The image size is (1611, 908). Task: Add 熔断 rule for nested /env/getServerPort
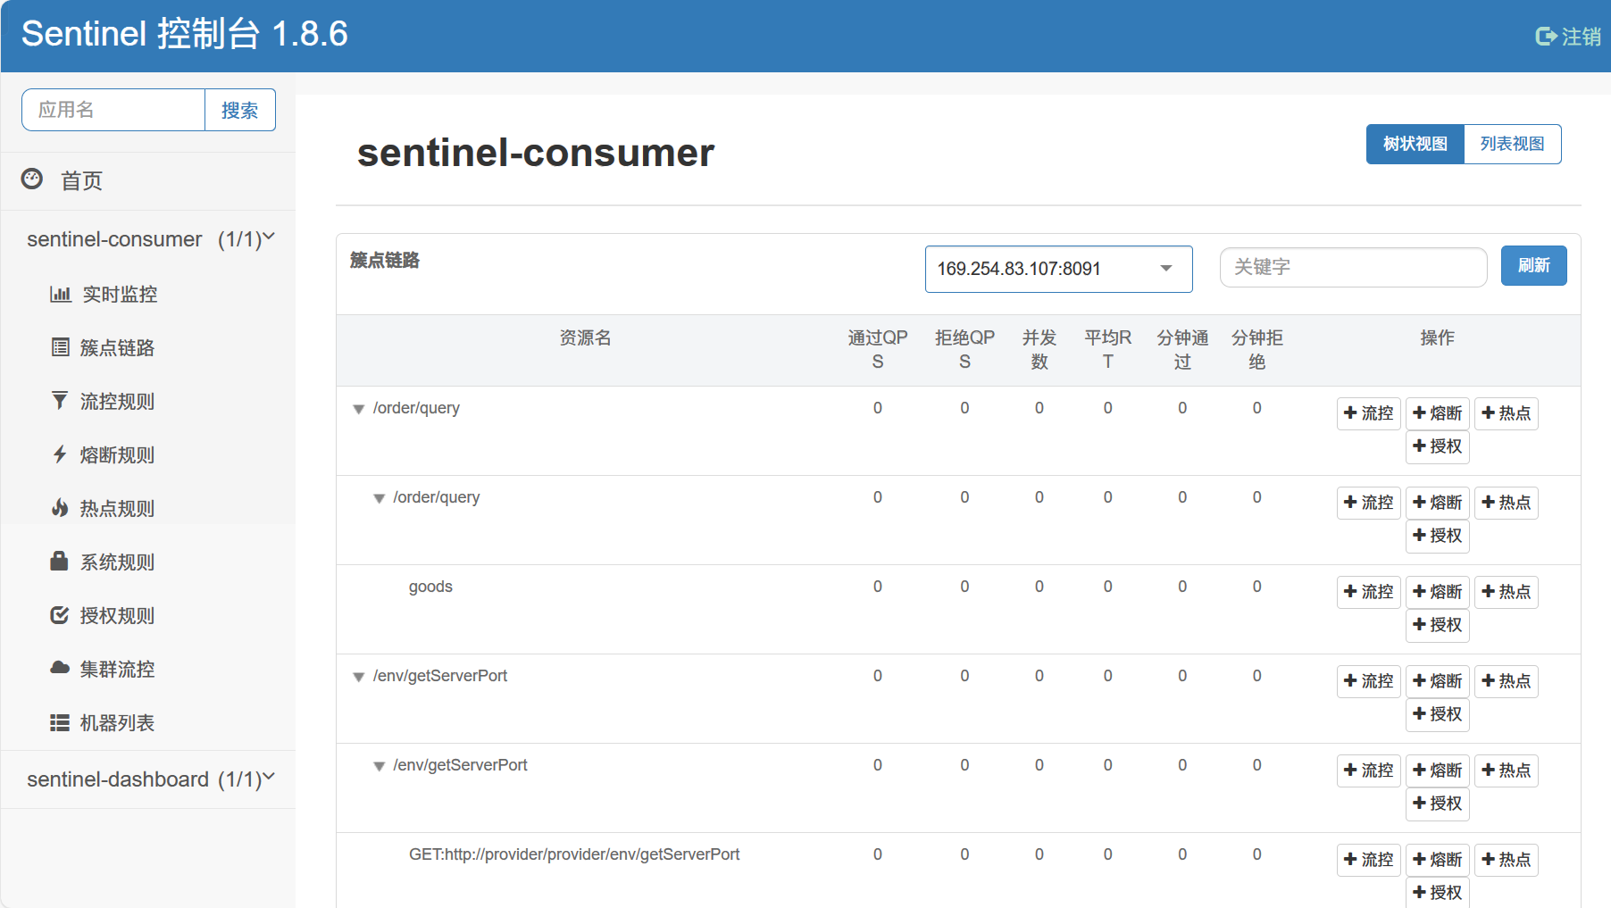1437,771
